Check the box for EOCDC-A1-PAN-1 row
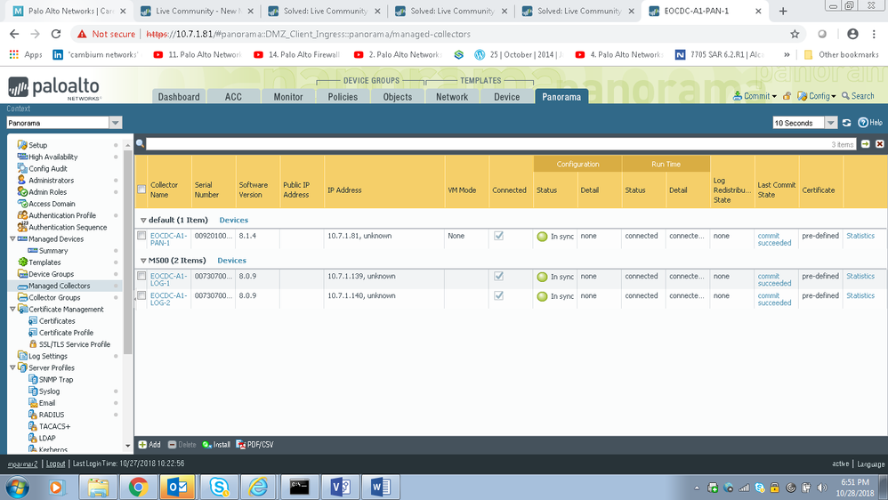 (141, 237)
